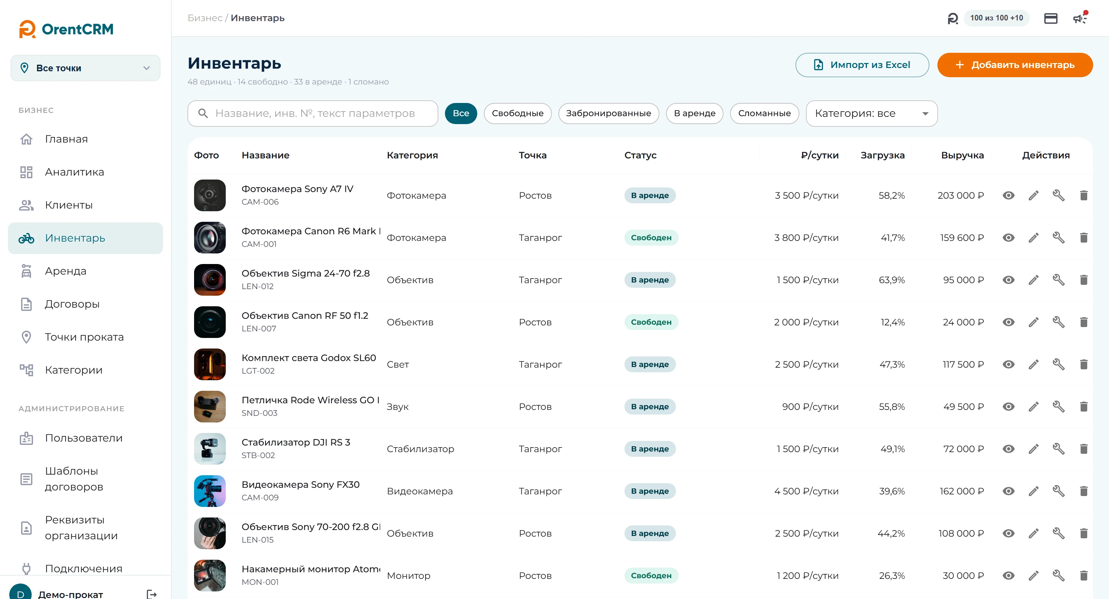View Объектив Sigma 24-70 f2.8 with eye icon

[x=1008, y=280]
